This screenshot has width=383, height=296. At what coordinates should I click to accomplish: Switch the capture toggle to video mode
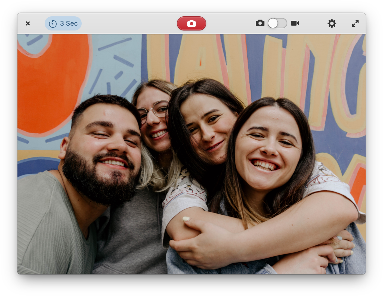pos(277,23)
